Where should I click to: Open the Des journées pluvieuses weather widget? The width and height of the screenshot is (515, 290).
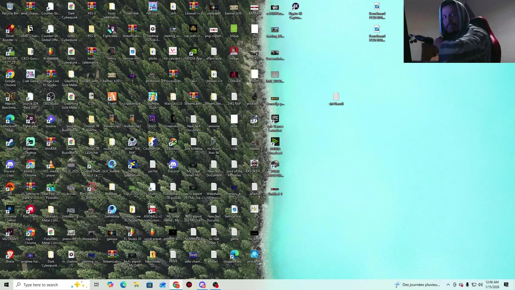pyautogui.click(x=417, y=285)
